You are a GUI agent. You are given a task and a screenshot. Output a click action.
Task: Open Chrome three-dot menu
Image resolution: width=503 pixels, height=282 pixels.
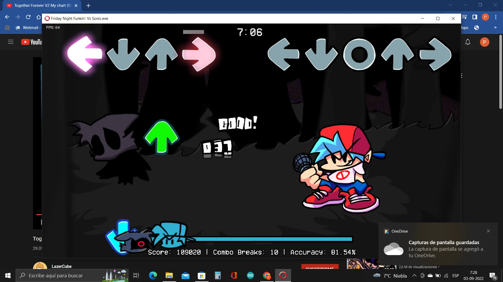tap(496, 17)
